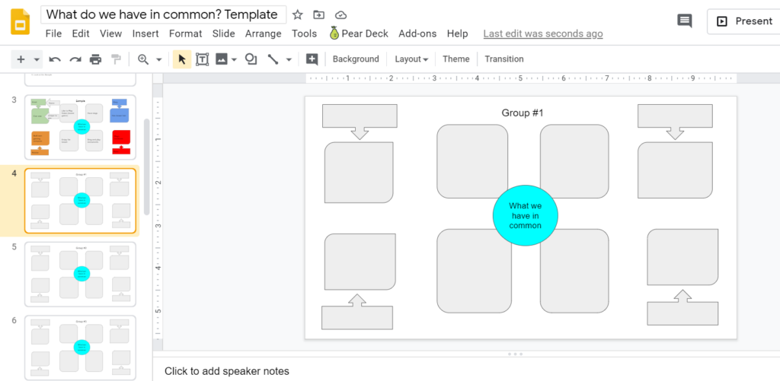
Task: Select the cyan 'What we have in common' circle
Action: coord(526,215)
